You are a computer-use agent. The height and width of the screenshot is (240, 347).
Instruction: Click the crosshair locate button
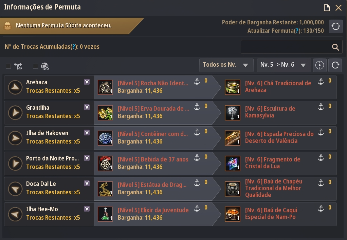coord(319,65)
